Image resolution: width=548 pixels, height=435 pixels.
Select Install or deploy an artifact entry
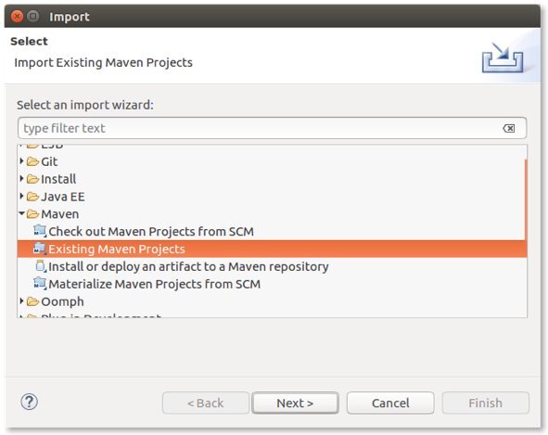click(x=188, y=266)
